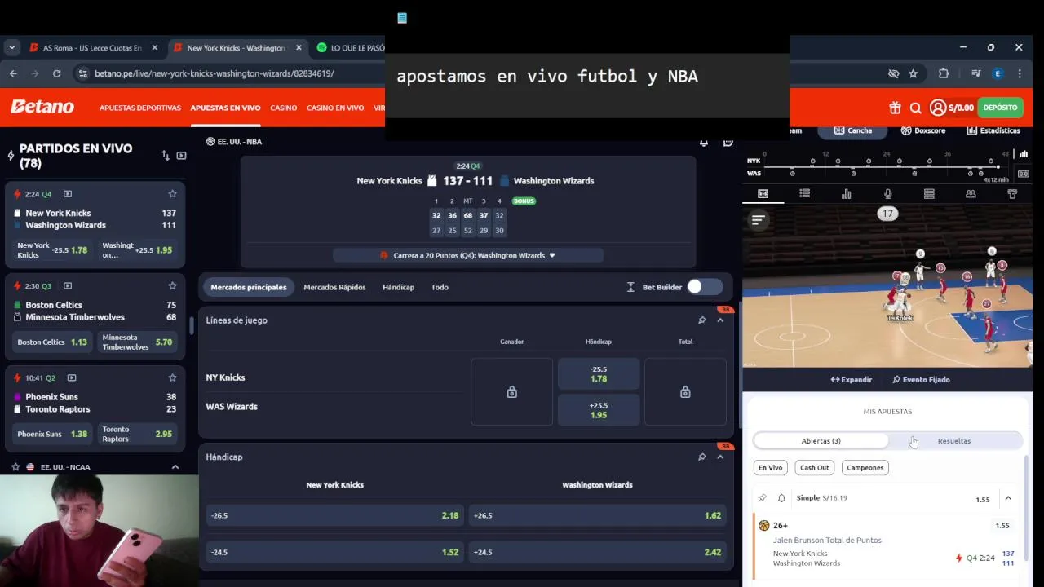1044x587 pixels.
Task: Open the play-by-play list icon in tracker
Action: tap(804, 194)
